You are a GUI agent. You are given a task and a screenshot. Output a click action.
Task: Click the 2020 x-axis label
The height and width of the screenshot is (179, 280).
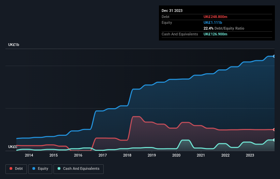coord(176,155)
